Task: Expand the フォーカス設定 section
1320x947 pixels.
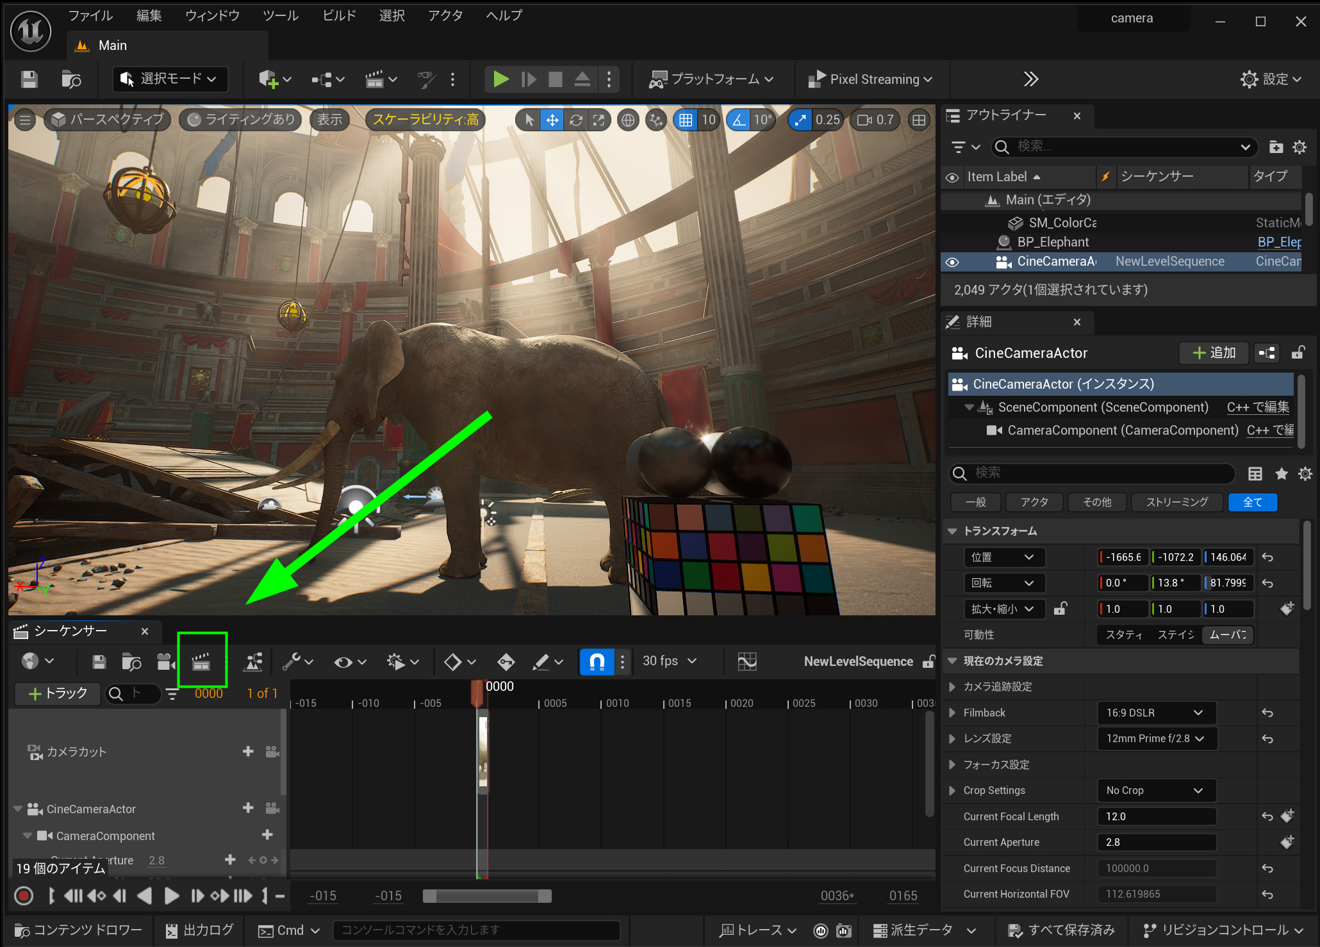Action: [952, 765]
